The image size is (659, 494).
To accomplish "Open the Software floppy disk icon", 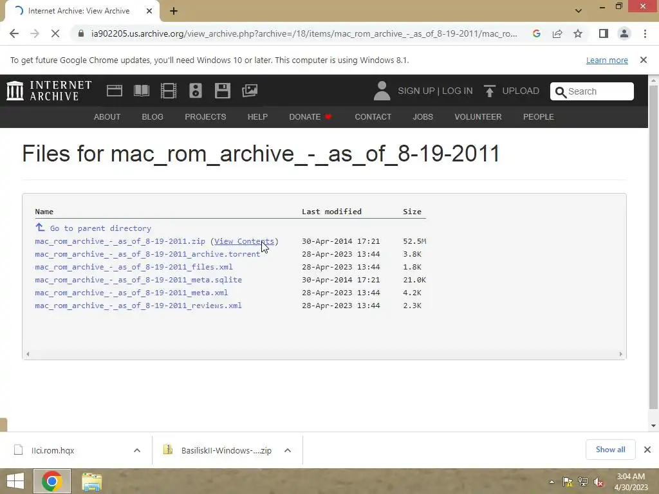I will [222, 91].
